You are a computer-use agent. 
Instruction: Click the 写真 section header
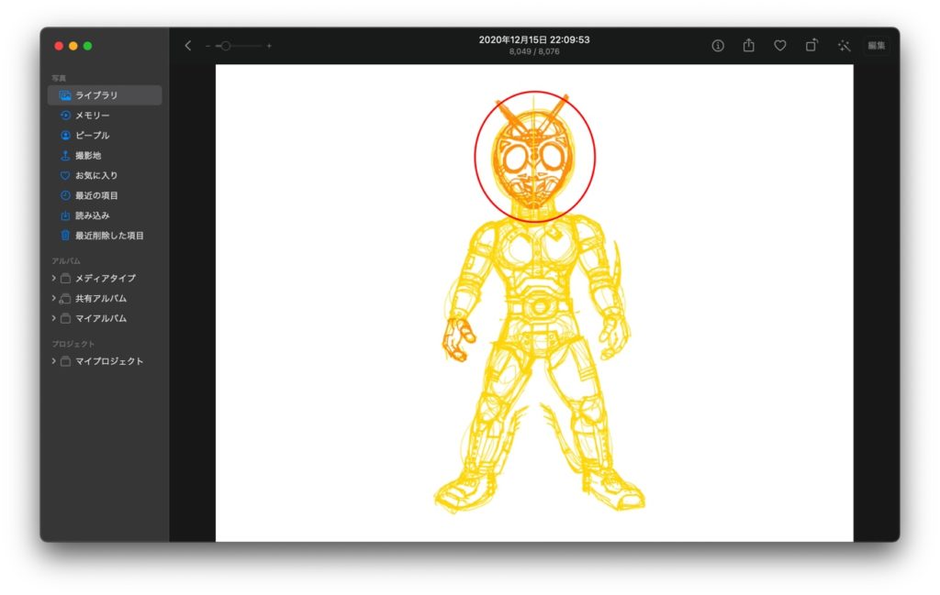click(59, 78)
